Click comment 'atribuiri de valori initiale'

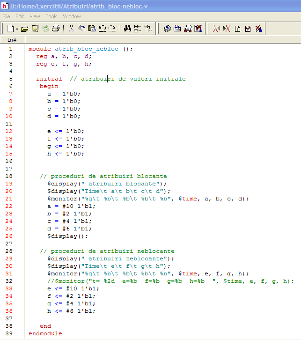click(133, 79)
